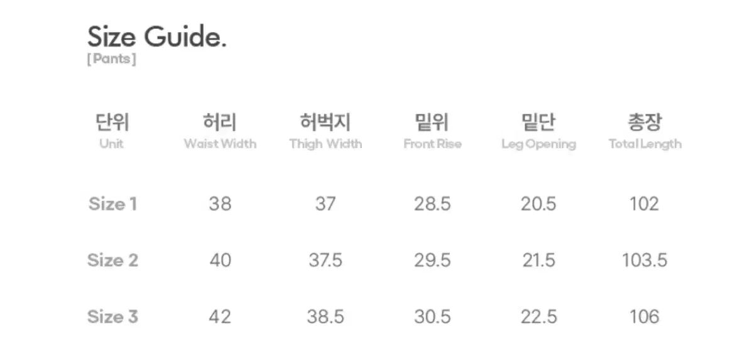Click Size 1 total length value 102
Viewport: 754px width, 355px height.
pos(645,204)
